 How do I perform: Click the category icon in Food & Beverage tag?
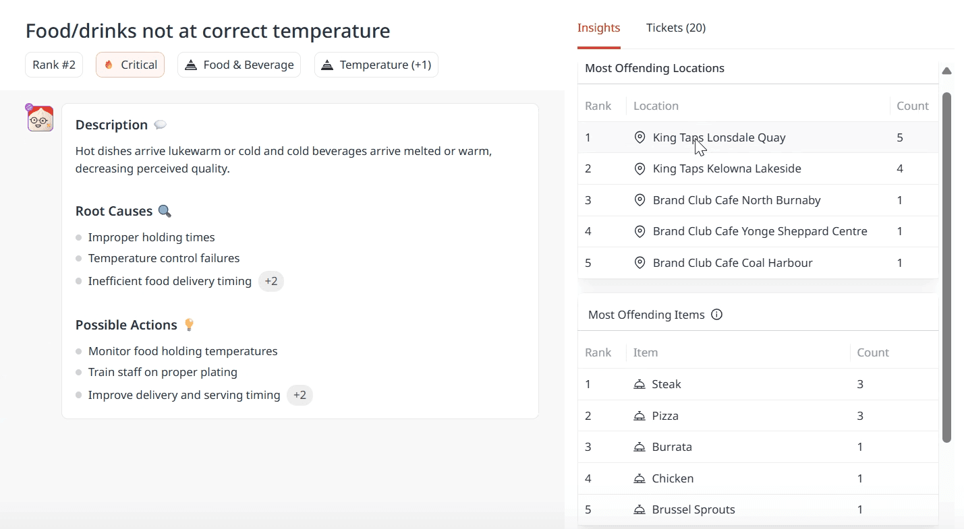coord(191,65)
